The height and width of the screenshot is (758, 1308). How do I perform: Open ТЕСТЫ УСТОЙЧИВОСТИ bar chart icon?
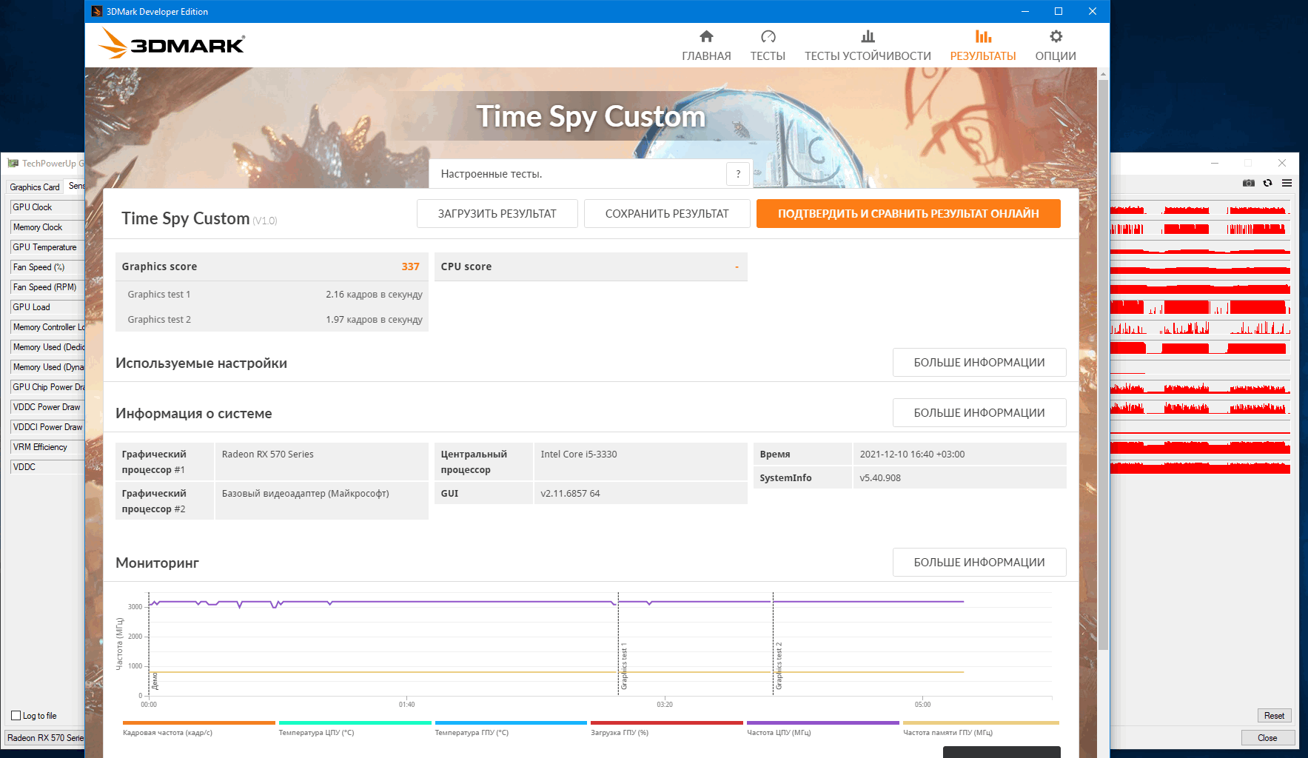click(x=868, y=36)
